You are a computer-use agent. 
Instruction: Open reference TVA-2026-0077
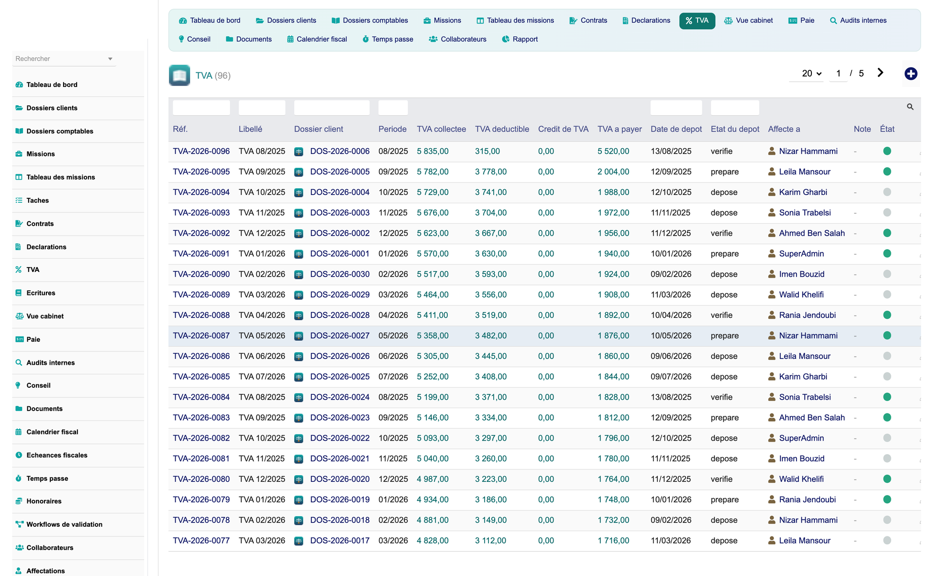point(201,541)
